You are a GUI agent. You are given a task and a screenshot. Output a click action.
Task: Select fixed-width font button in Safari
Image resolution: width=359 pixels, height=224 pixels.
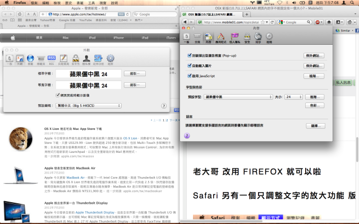tap(135, 85)
